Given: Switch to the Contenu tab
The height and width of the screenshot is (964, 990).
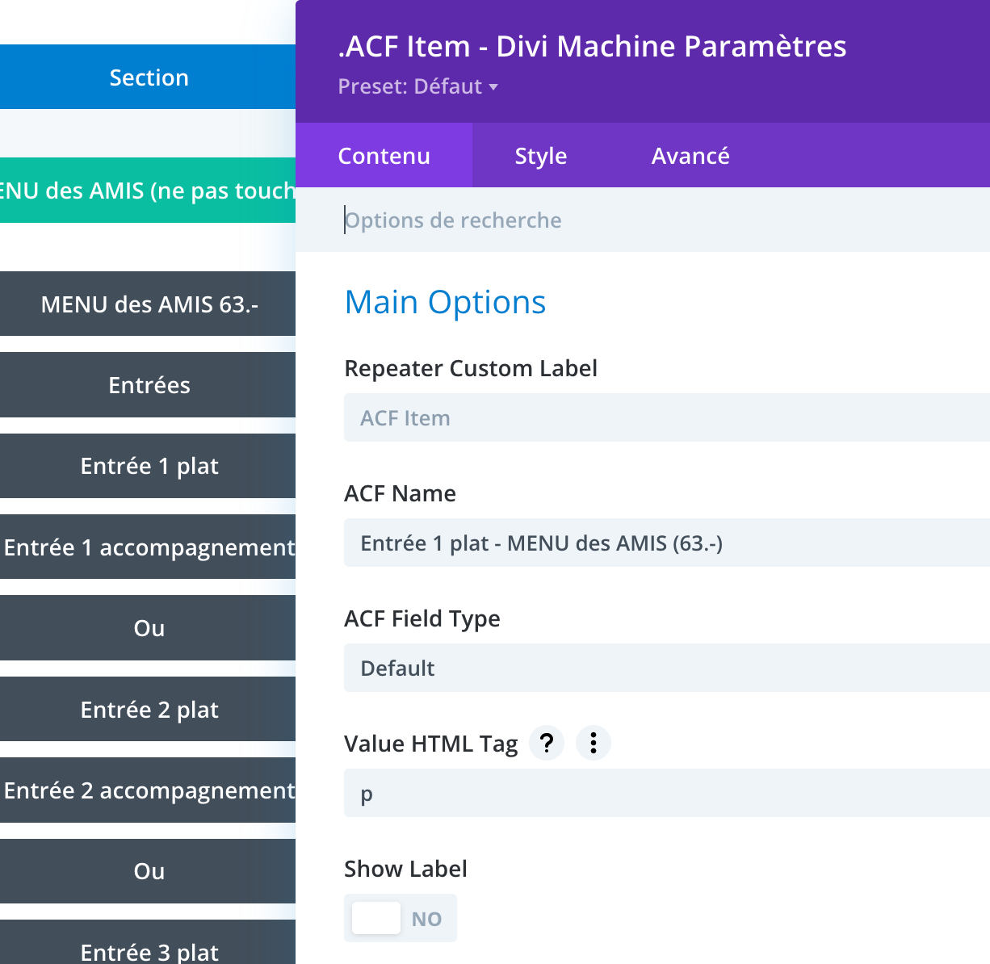Looking at the screenshot, I should point(384,156).
